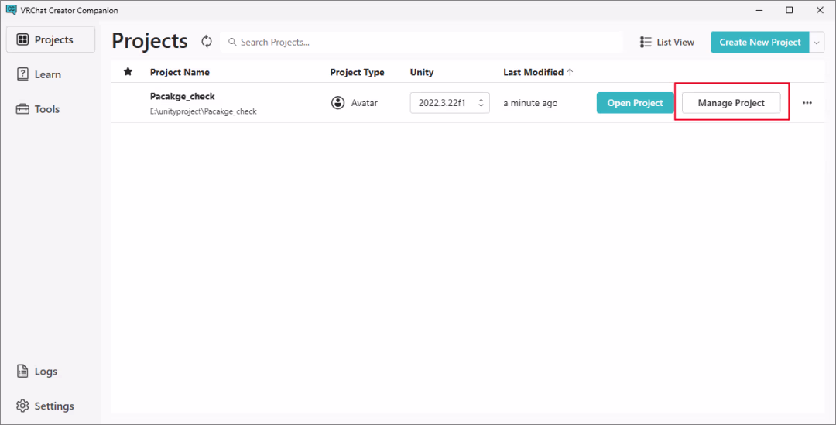Click the project path E:\unityproject\Pacakge_check
Image resolution: width=836 pixels, height=425 pixels.
click(203, 111)
